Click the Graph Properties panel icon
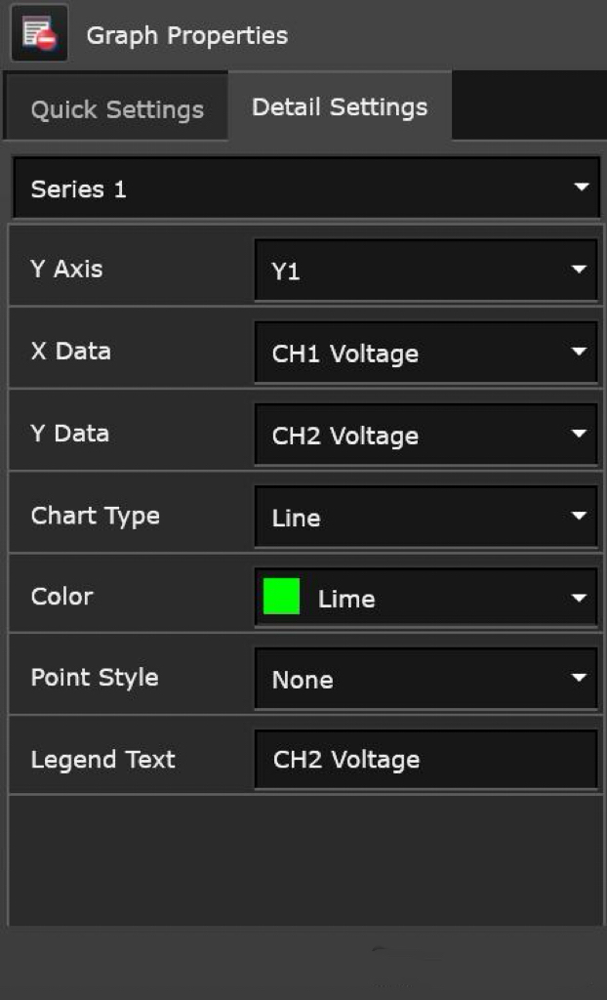The width and height of the screenshot is (607, 1000). [39, 33]
